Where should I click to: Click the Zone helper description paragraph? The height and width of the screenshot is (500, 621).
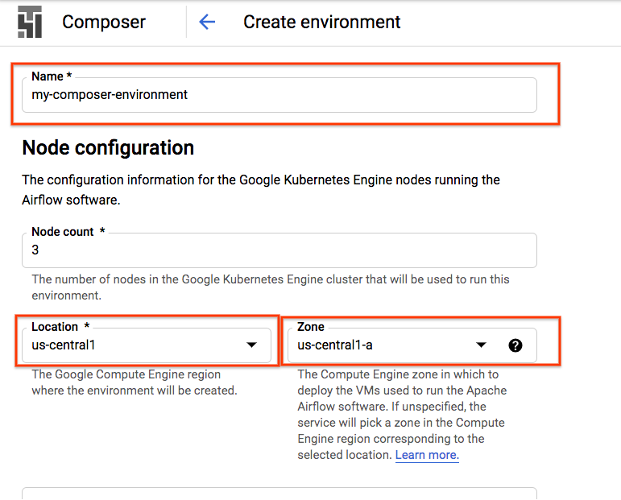click(x=400, y=415)
